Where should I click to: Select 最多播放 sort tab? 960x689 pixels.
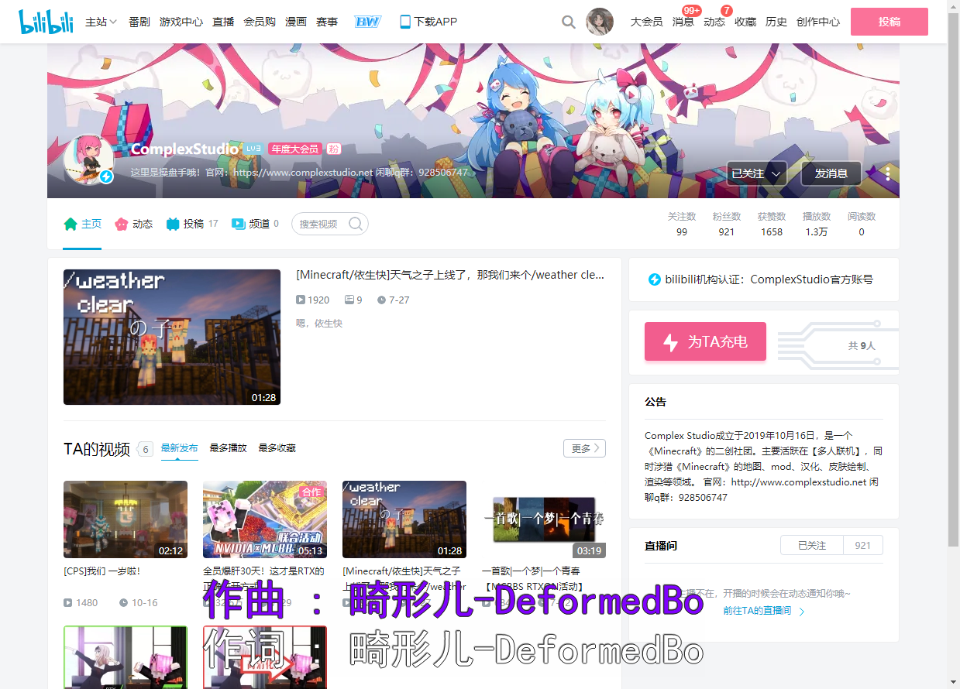click(228, 448)
